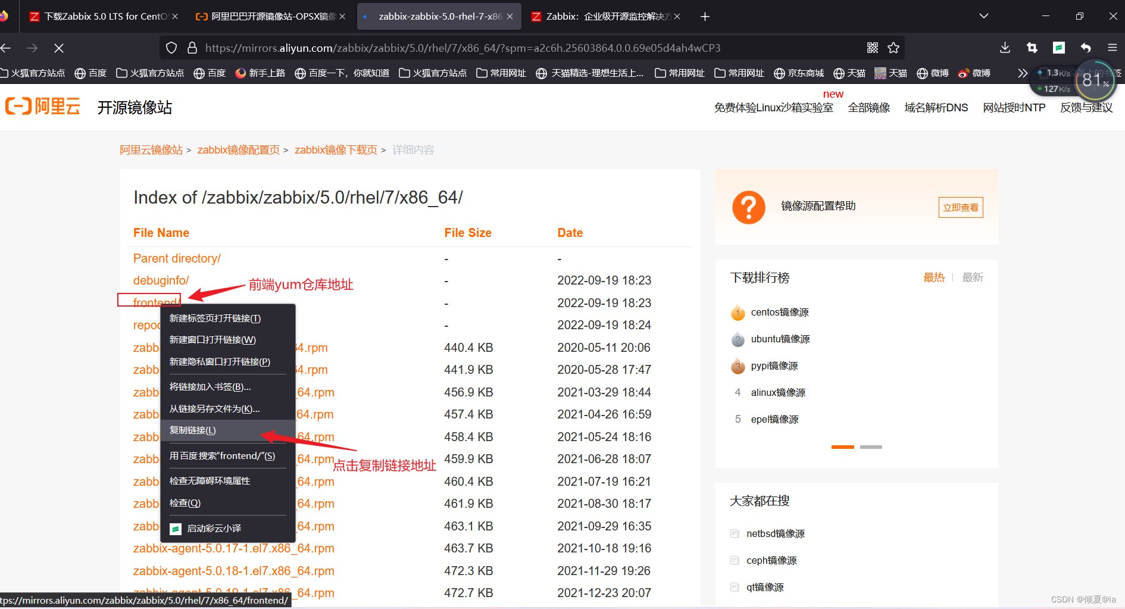Click 网站授时NTP in the site header
Image resolution: width=1125 pixels, height=609 pixels.
(1014, 108)
